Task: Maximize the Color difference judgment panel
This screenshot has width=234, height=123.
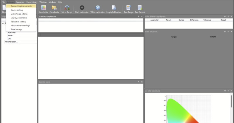Action: point(225,17)
